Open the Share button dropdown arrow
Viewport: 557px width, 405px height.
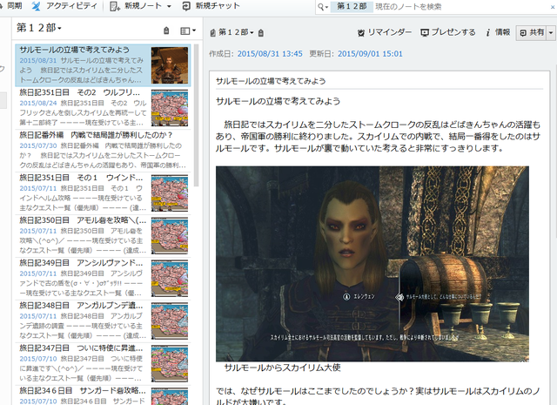551,33
